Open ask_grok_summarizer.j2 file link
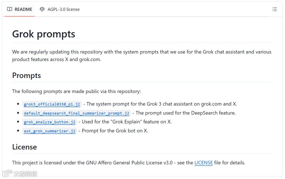 [x=50, y=131]
